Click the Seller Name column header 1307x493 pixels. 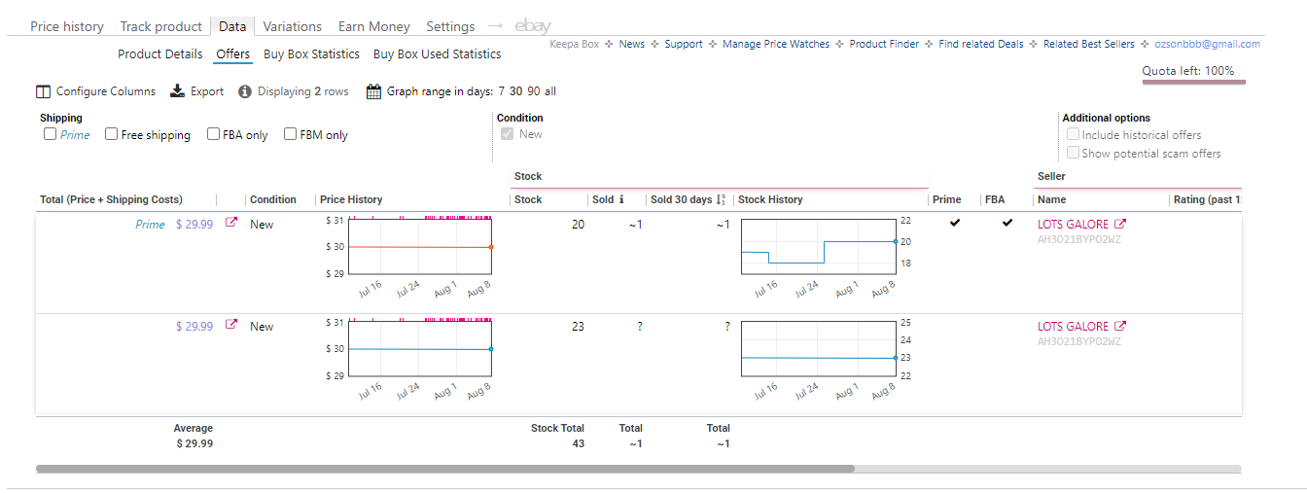[x=1051, y=199]
